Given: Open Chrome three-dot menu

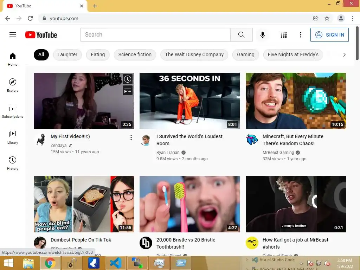Looking at the screenshot, I should pos(352,18).
